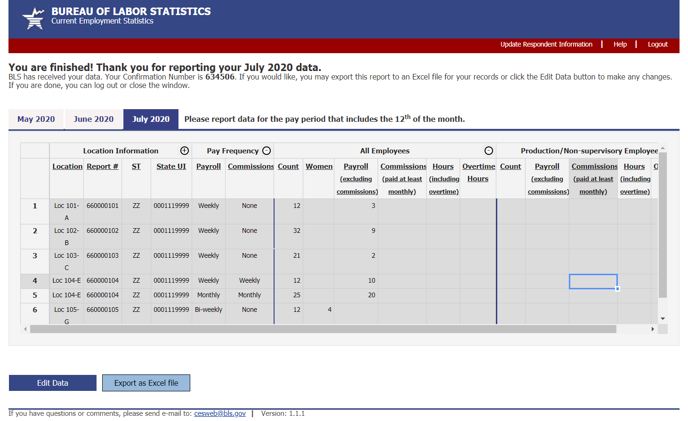688x421 pixels.
Task: Open Update Respondent Information link
Action: point(546,44)
